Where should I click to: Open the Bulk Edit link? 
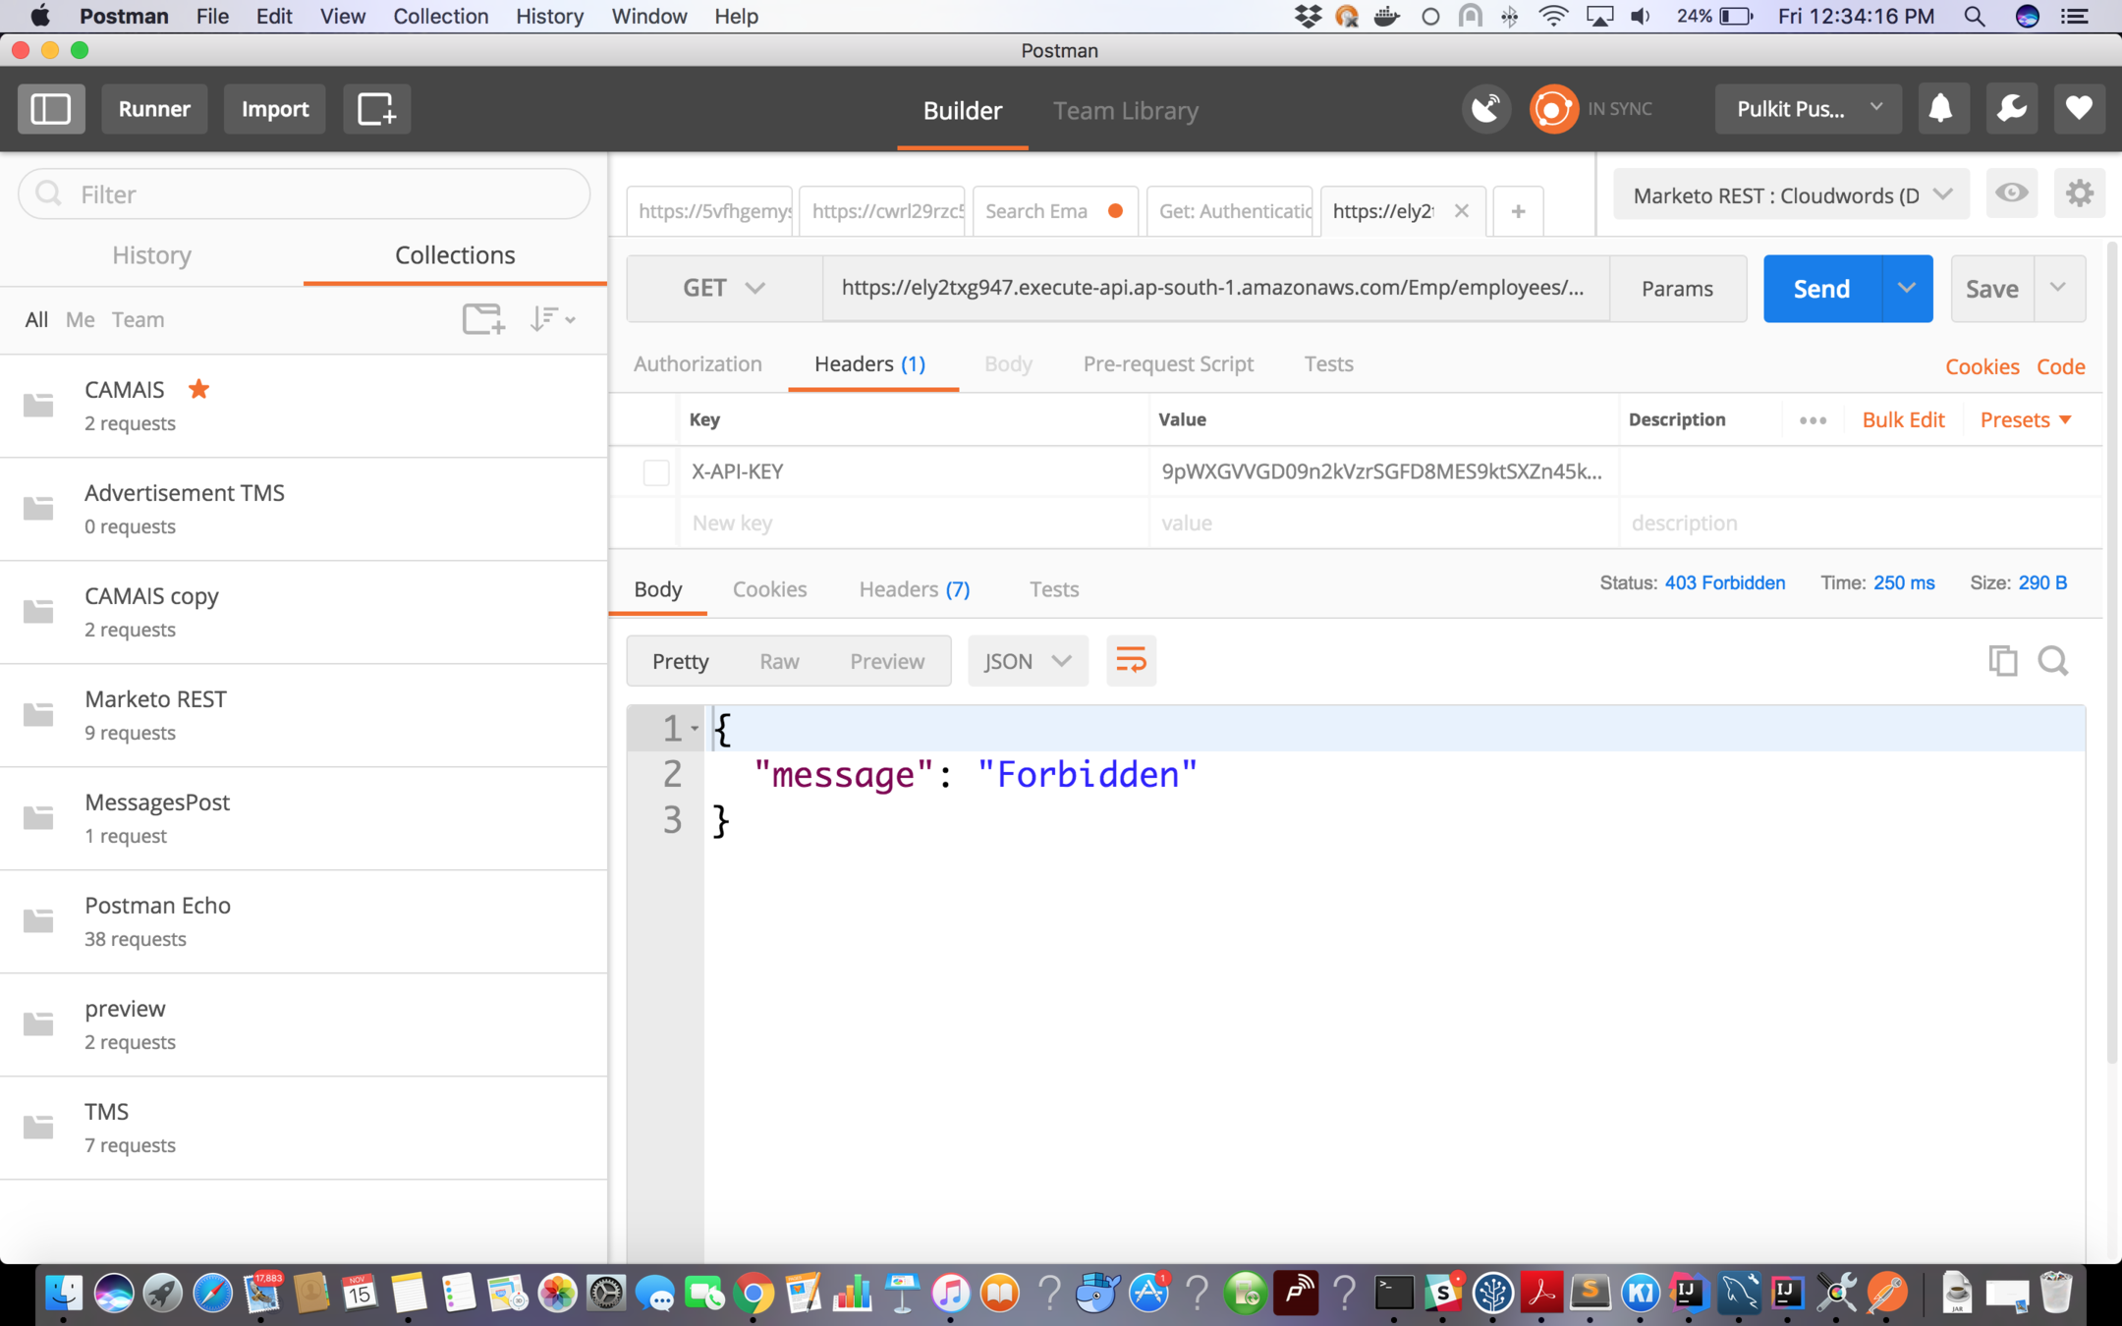click(x=1903, y=420)
